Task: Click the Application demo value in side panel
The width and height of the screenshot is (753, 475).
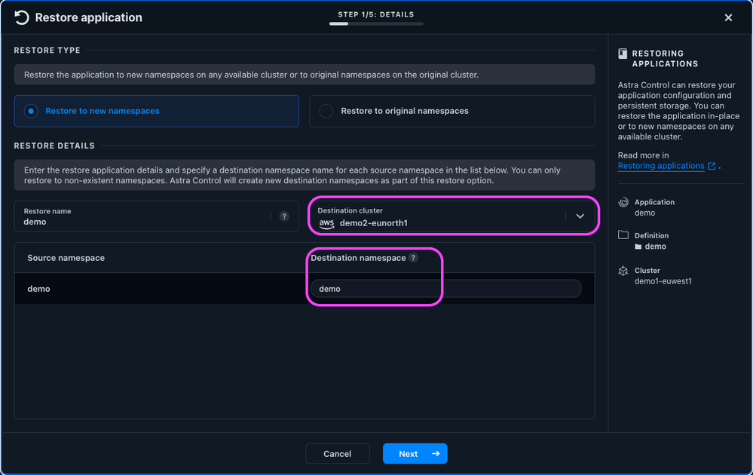Action: [644, 213]
